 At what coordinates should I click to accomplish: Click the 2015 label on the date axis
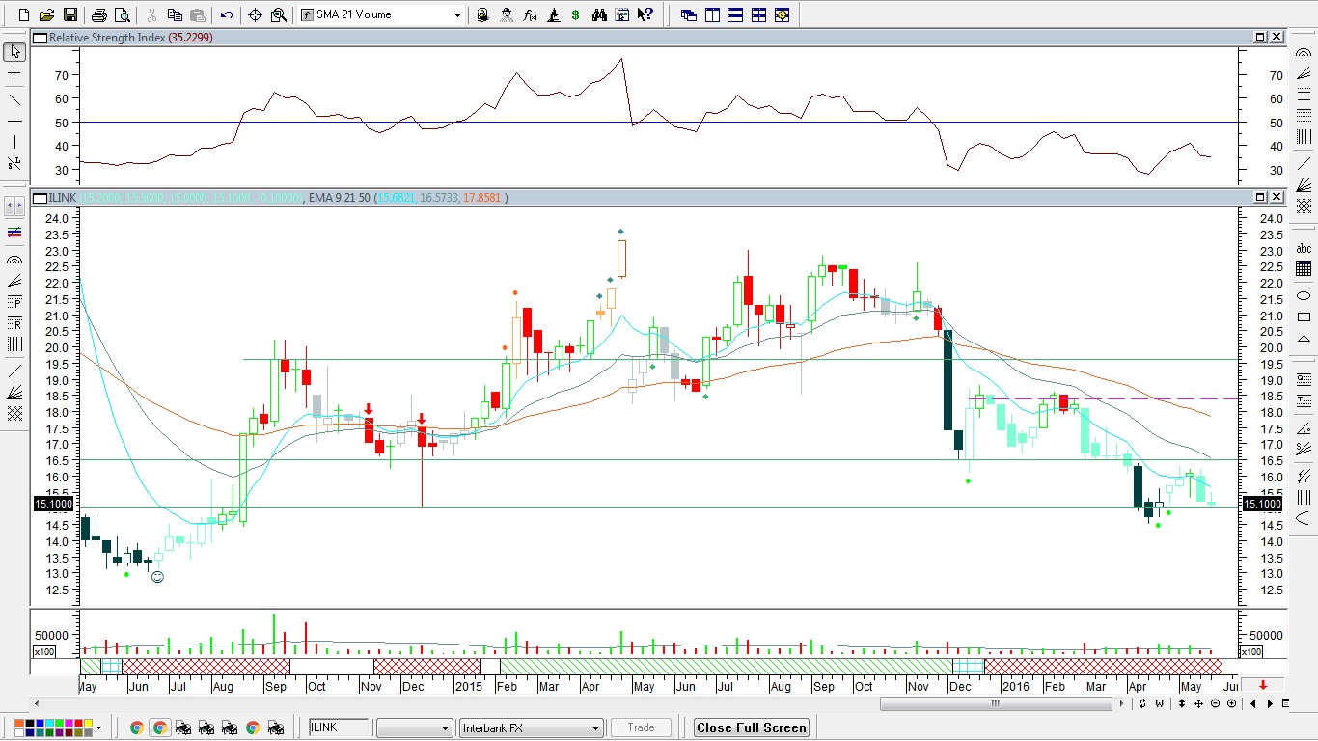pos(469,686)
